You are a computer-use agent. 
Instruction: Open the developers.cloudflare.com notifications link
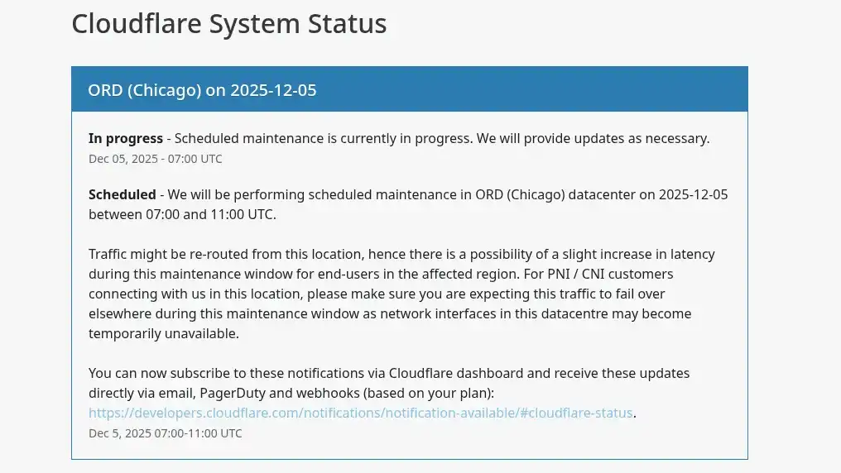[361, 413]
